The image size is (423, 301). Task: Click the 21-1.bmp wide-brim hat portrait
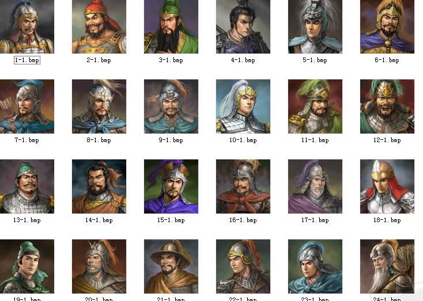point(171,266)
